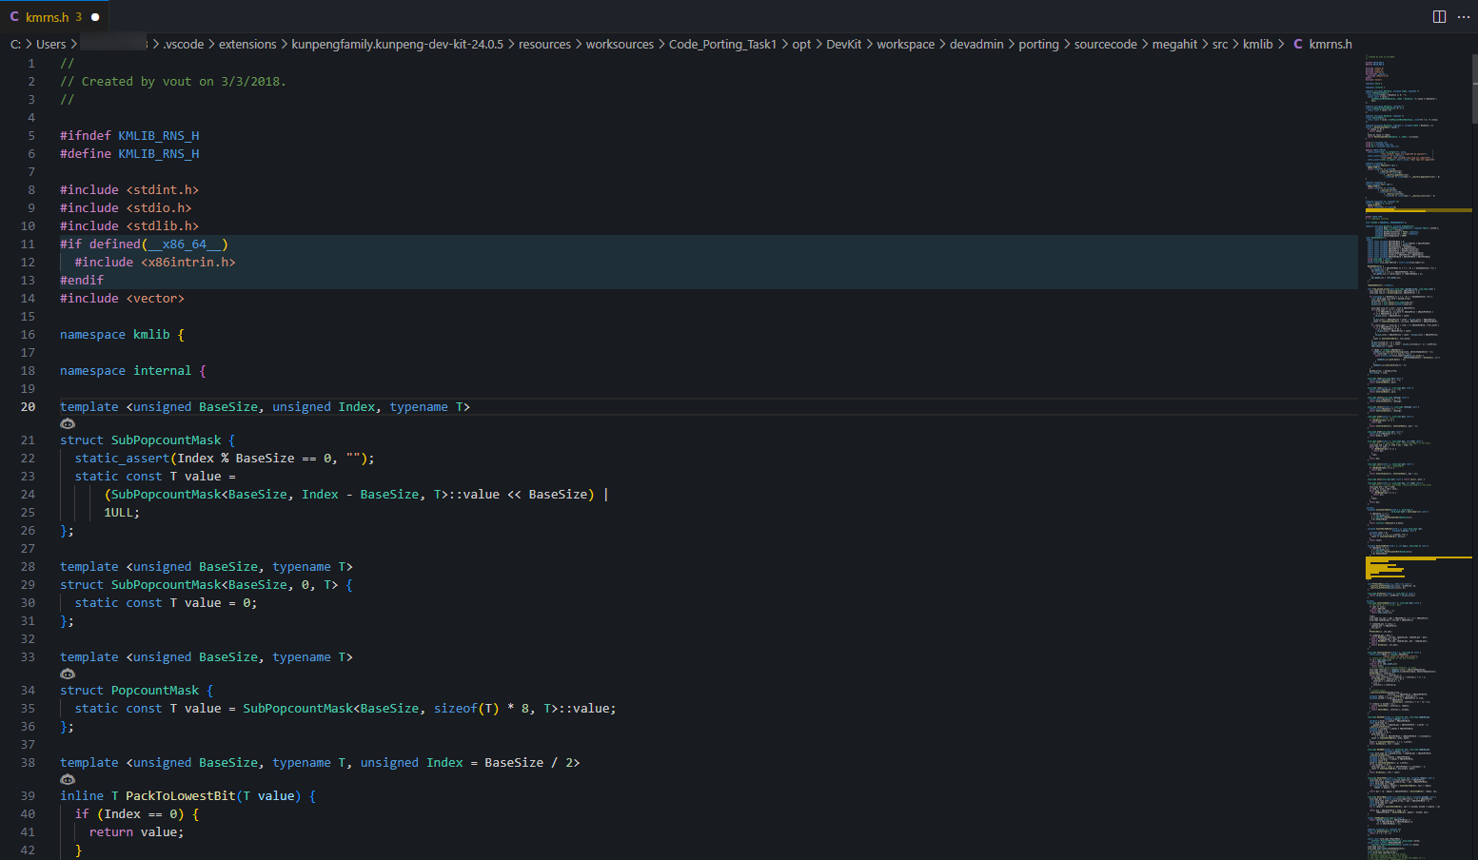Click line number 16 for namespace kmlib

point(28,334)
